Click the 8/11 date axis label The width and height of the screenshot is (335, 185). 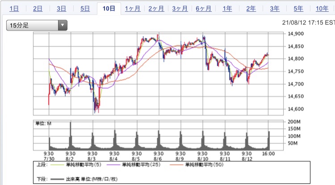[x=225, y=159]
